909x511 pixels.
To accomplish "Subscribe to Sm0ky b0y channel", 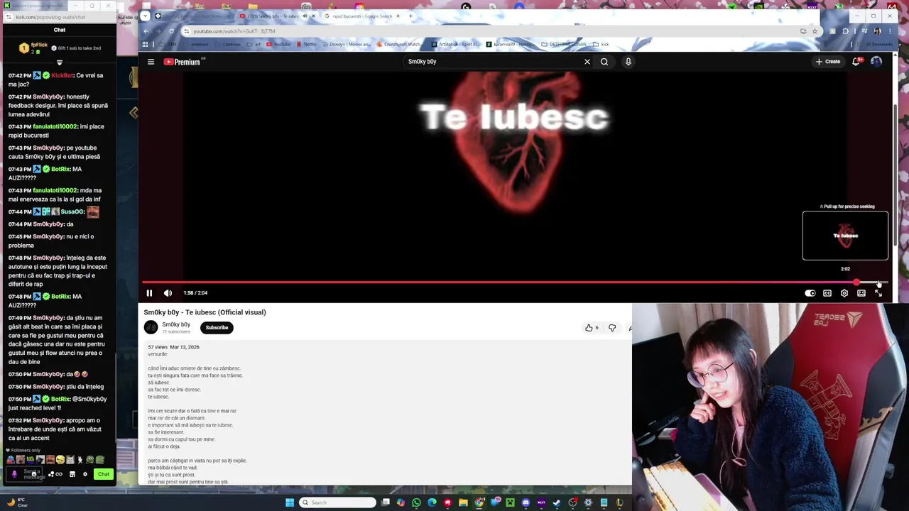I will pyautogui.click(x=217, y=328).
